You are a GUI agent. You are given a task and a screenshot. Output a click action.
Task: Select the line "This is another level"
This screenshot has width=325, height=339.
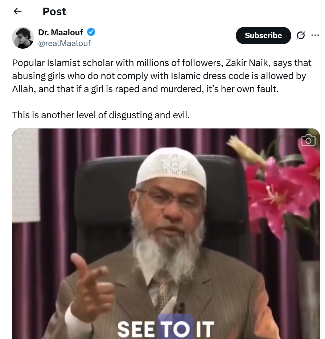point(101,115)
